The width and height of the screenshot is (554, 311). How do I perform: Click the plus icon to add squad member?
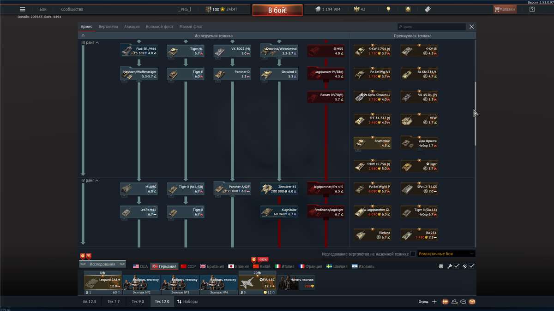[x=434, y=302]
